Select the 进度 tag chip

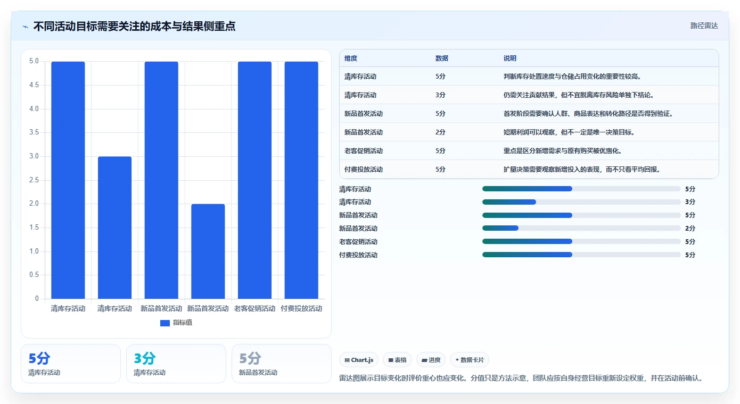tap(431, 360)
